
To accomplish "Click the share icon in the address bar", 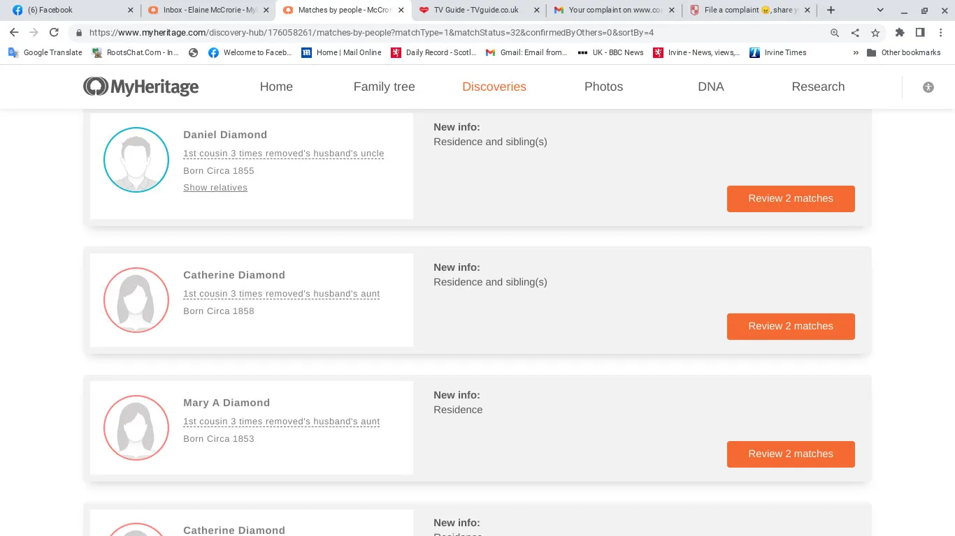I will [855, 33].
